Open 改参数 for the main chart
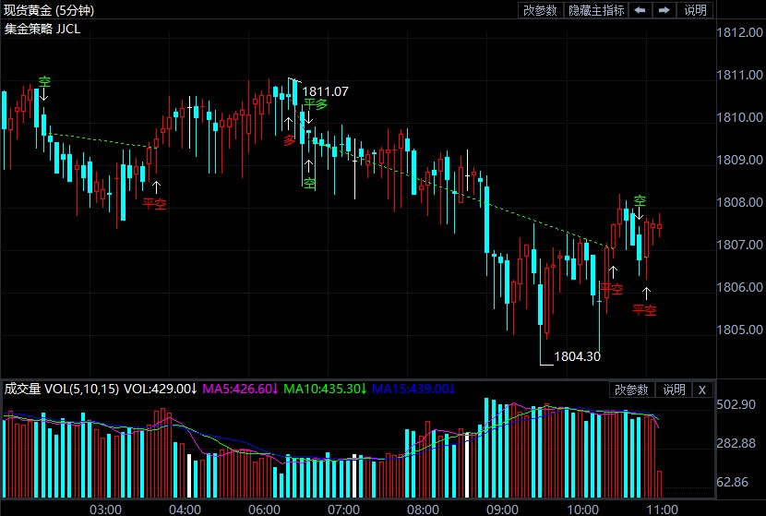Screen dimensions: 766x516 [541, 10]
